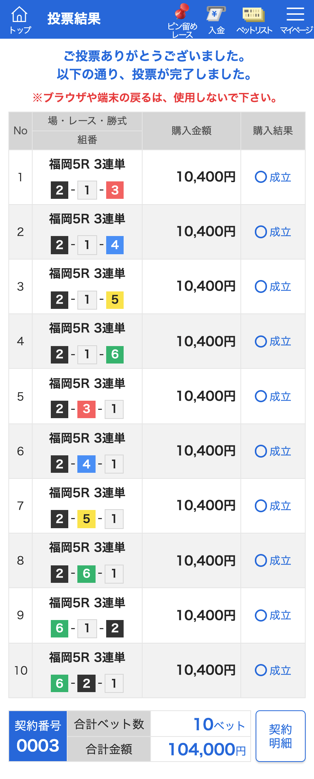This screenshot has height=779, width=314.
Task: Open the マイページ hamburger menu
Action: pyautogui.click(x=296, y=20)
